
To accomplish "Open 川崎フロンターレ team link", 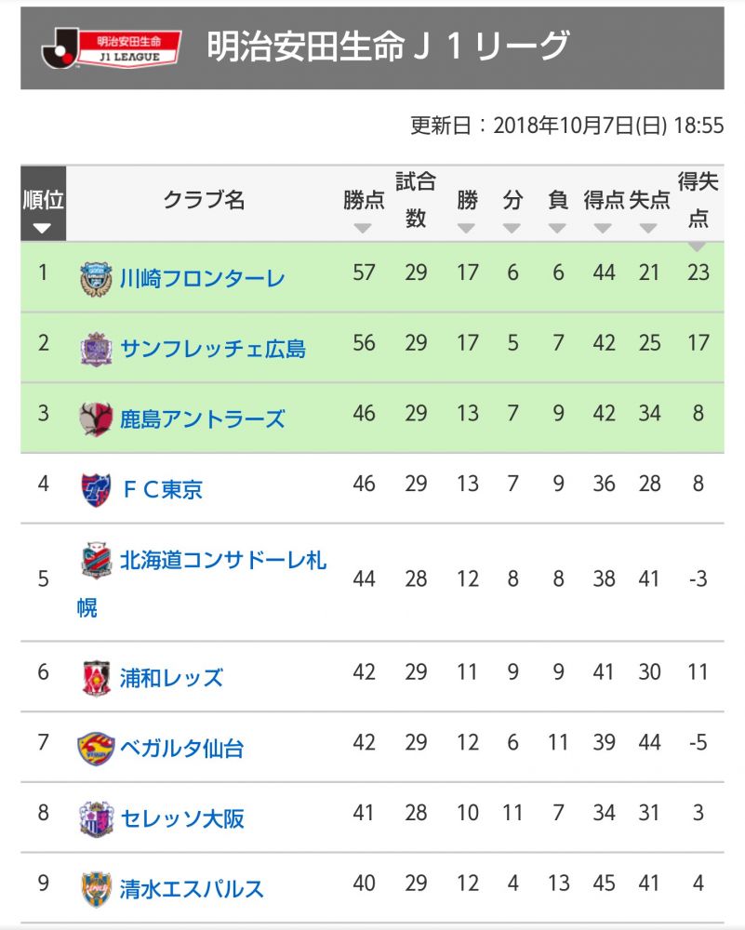I will point(202,278).
